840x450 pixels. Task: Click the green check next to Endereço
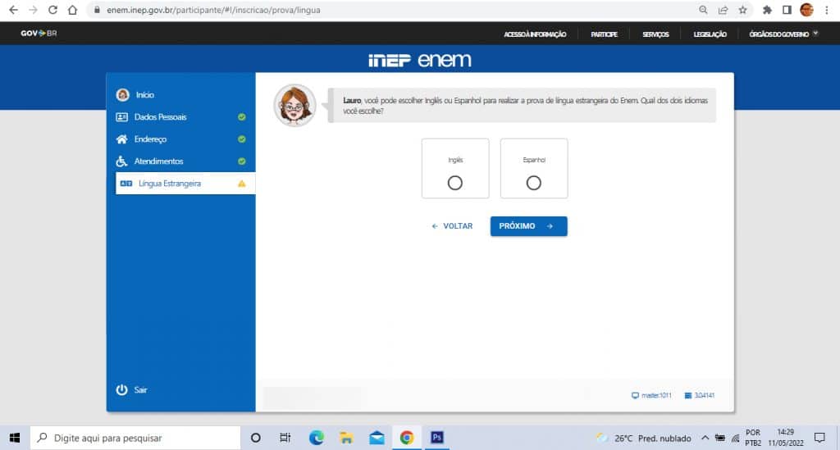242,139
